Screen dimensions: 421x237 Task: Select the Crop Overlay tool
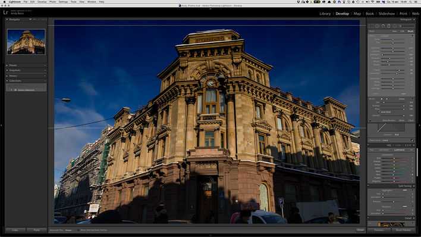(x=372, y=26)
